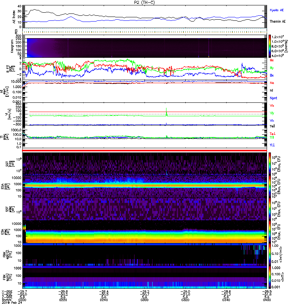Click the SST electron Eflux color bar
This screenshot has height=308, width=289.
coord(270,209)
